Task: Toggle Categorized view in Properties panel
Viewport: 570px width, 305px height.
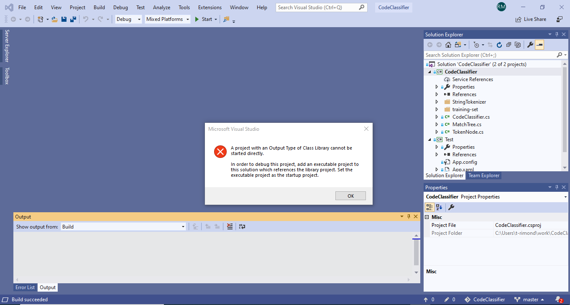Action: click(429, 207)
